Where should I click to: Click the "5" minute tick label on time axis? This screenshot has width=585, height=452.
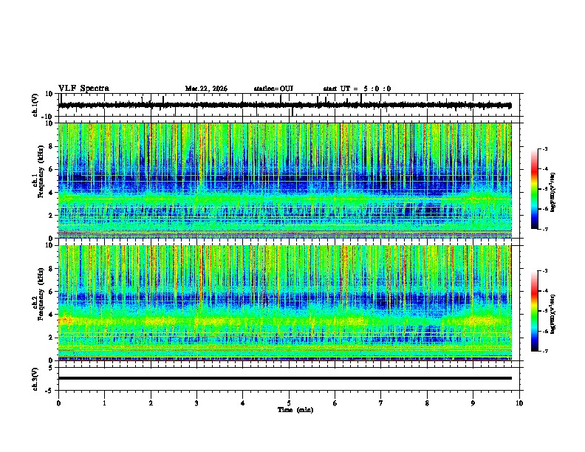pyautogui.click(x=289, y=403)
